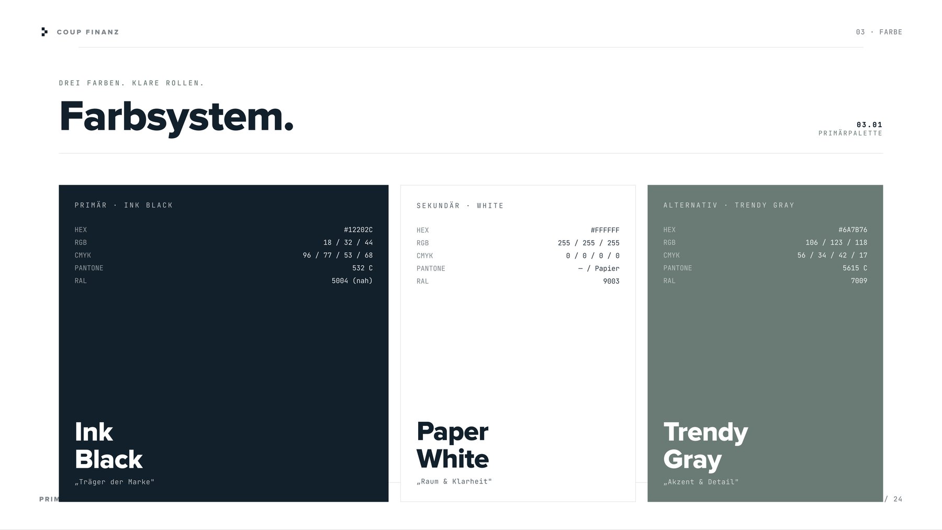
Task: Click the quote "Raum & Klarheit"
Action: pos(454,481)
